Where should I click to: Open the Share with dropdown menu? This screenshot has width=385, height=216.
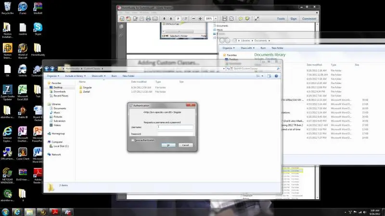[x=98, y=76]
